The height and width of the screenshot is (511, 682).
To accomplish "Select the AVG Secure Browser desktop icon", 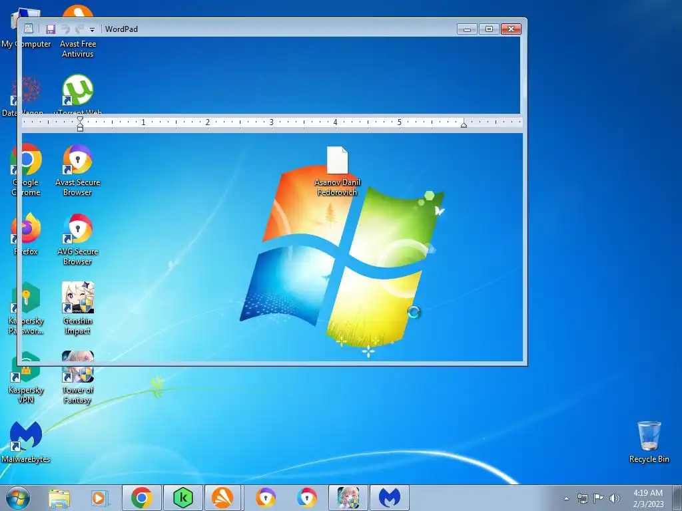I will [x=77, y=240].
